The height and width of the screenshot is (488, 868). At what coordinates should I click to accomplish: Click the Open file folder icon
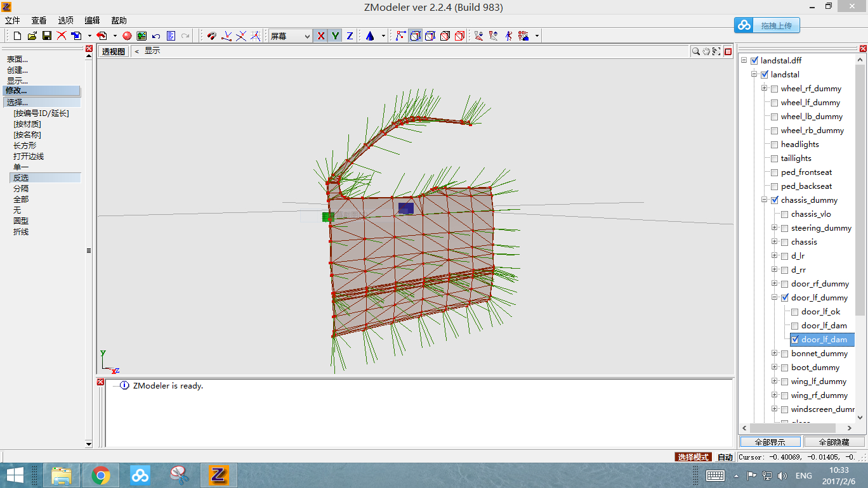pos(32,36)
